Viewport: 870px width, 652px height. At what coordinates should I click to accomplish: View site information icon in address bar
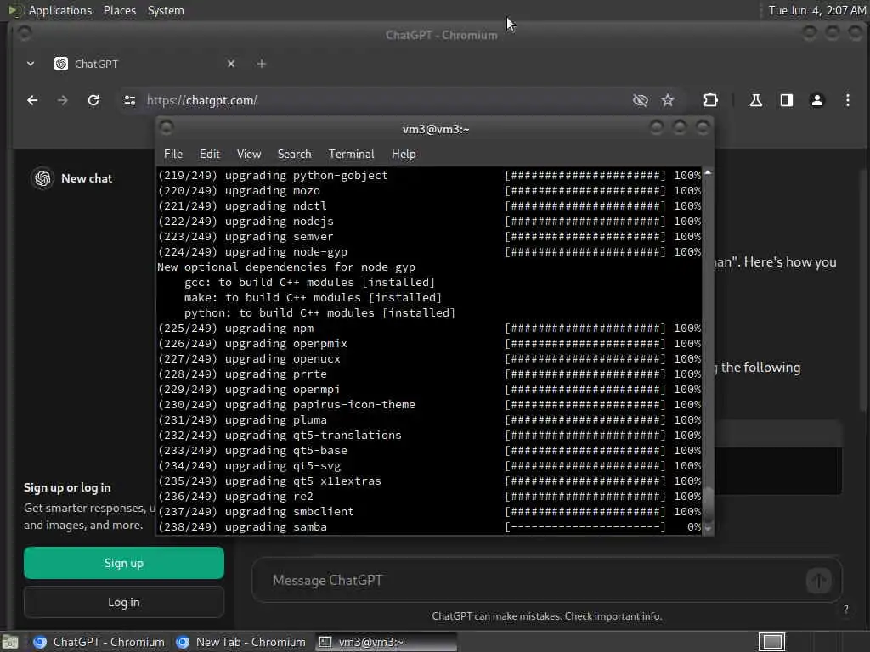click(x=130, y=100)
